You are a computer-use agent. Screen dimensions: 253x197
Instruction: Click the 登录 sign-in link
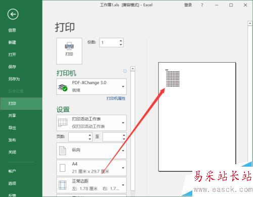pyautogui.click(x=188, y=5)
